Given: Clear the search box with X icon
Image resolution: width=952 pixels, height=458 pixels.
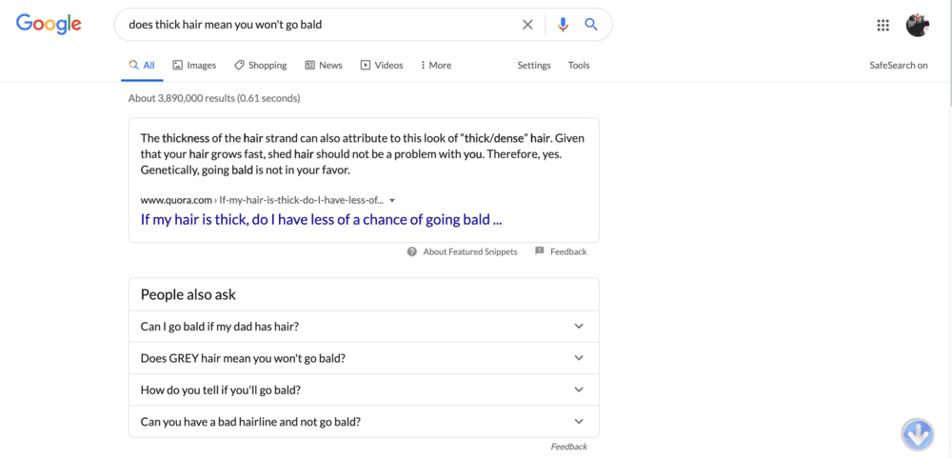Looking at the screenshot, I should tap(527, 25).
